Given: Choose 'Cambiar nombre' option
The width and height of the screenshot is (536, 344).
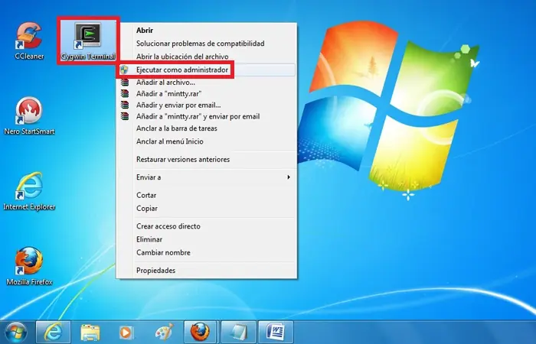Looking at the screenshot, I should (x=207, y=252).
